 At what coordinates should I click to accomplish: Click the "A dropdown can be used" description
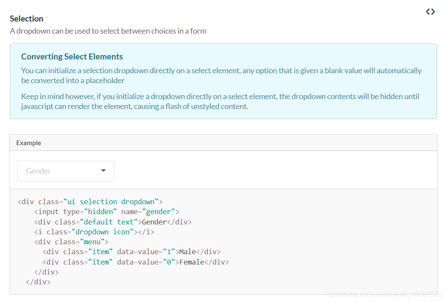pyautogui.click(x=108, y=31)
